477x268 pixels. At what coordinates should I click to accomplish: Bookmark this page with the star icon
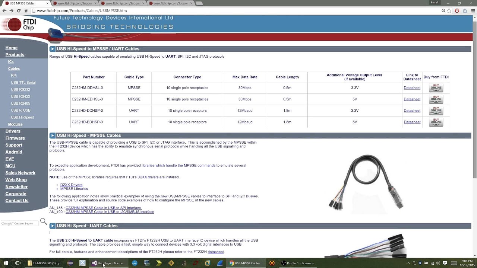(x=449, y=11)
